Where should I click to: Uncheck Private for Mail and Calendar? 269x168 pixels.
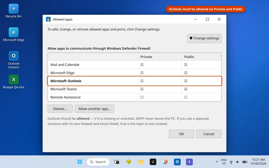coord(142,65)
